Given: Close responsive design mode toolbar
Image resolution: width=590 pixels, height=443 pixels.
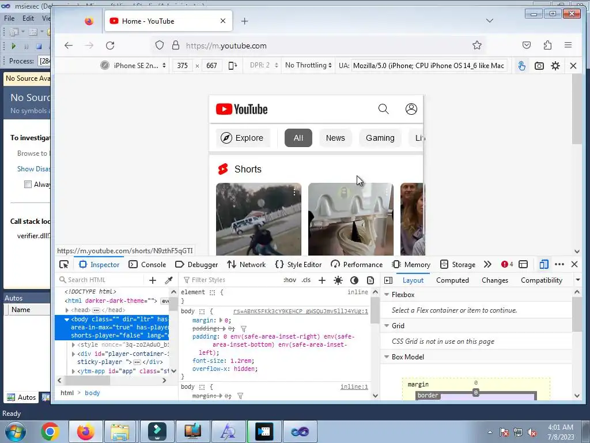Looking at the screenshot, I should point(573,66).
